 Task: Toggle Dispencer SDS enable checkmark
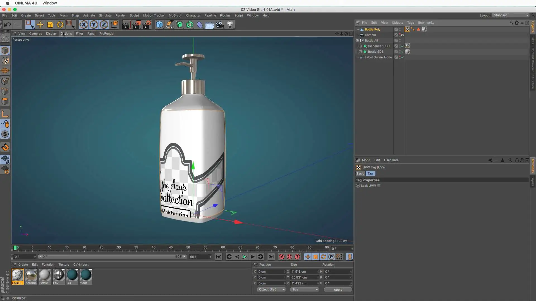coord(403,46)
